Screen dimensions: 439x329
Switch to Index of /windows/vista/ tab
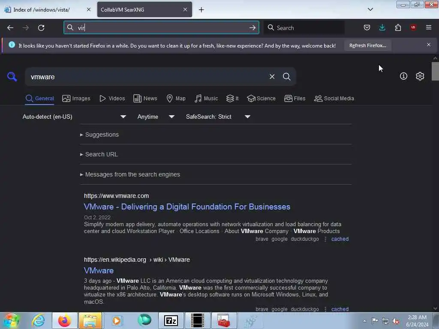pos(48,9)
